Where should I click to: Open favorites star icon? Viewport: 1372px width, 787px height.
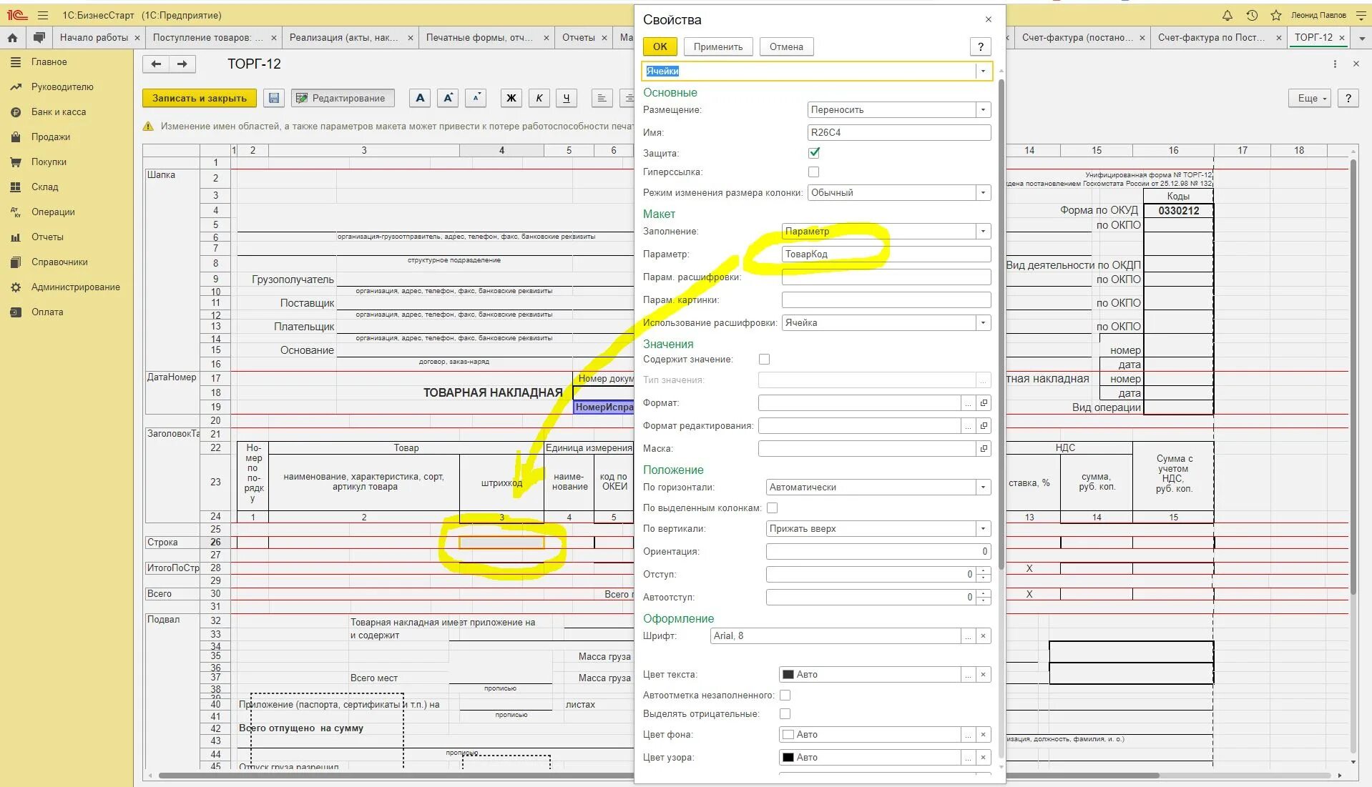pos(1276,15)
